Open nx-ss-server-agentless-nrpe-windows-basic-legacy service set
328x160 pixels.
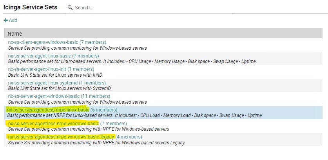tap(75, 137)
